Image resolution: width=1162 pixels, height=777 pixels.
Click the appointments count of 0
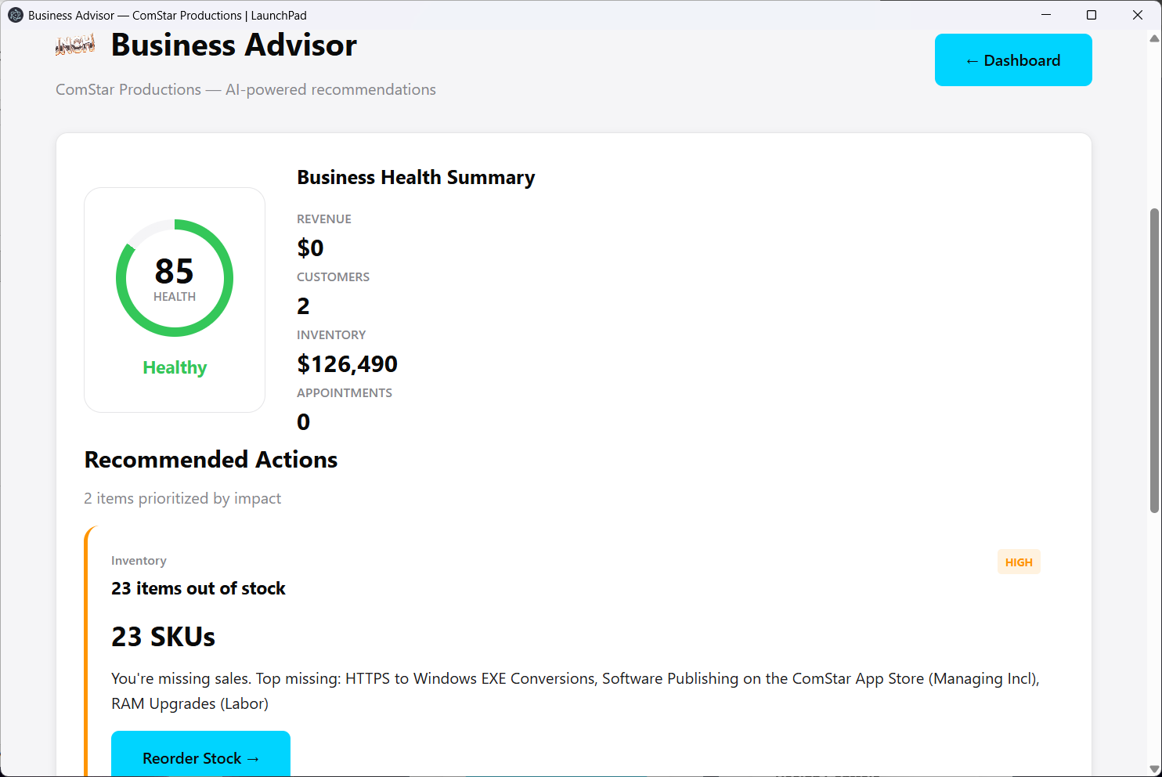pos(303,422)
